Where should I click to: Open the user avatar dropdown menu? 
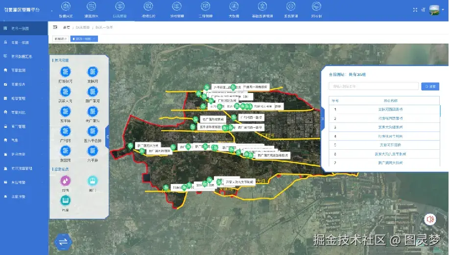point(436,10)
